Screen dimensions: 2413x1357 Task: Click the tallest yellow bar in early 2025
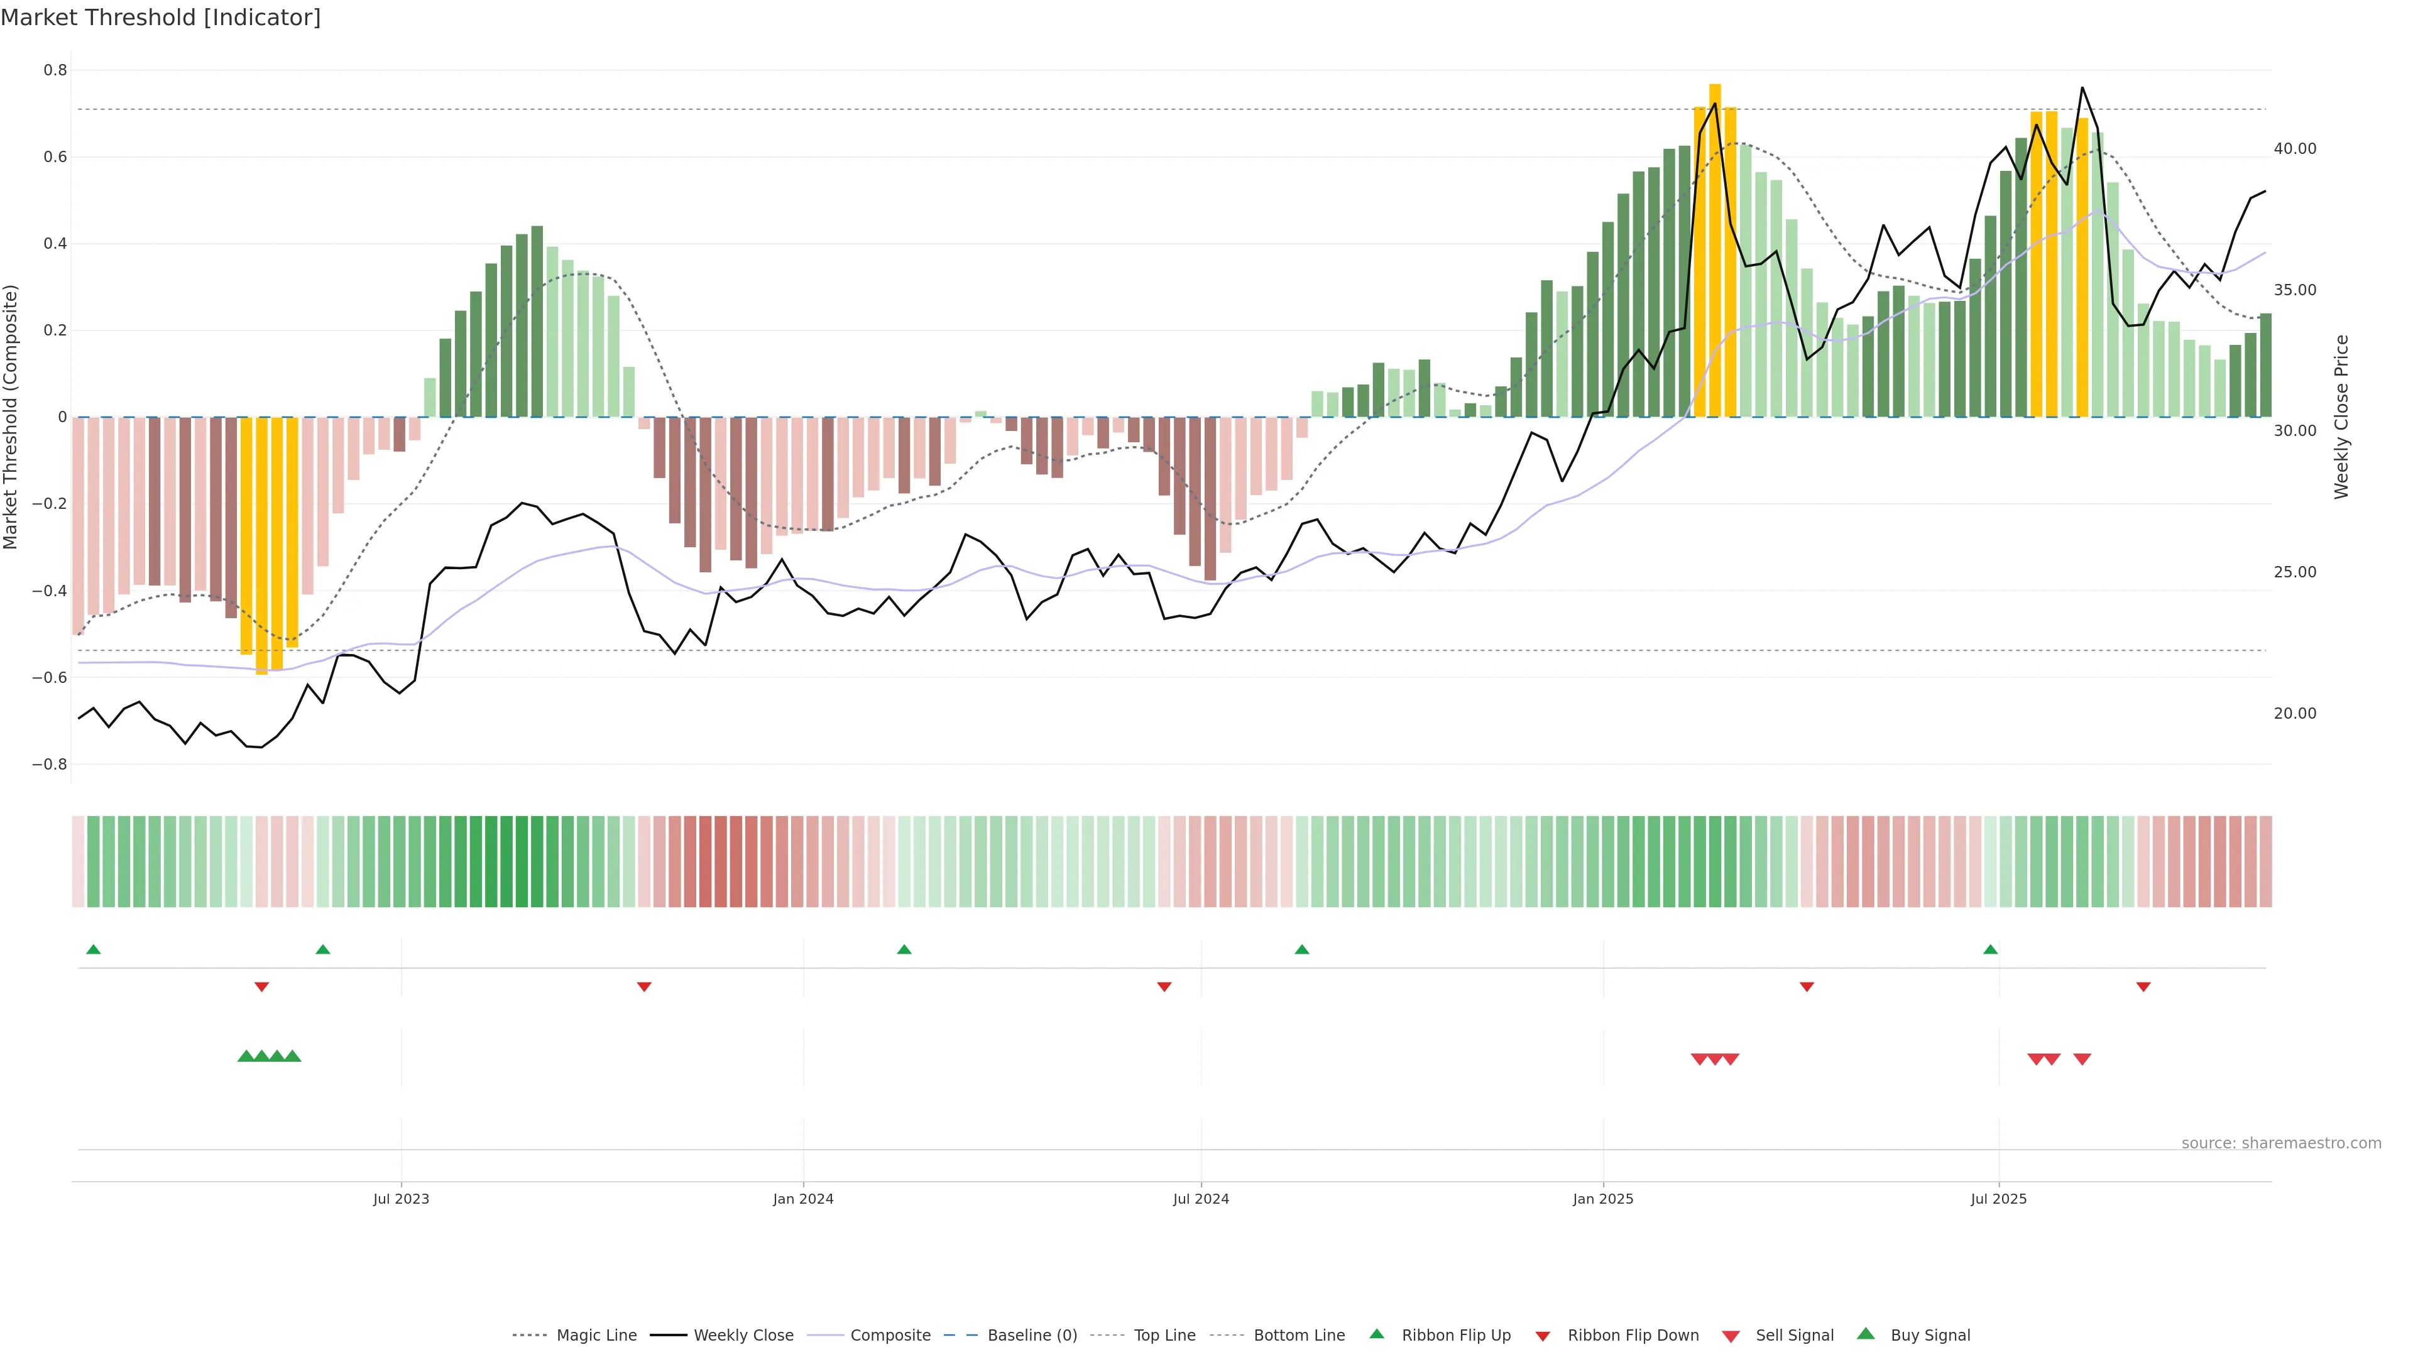click(x=1715, y=250)
